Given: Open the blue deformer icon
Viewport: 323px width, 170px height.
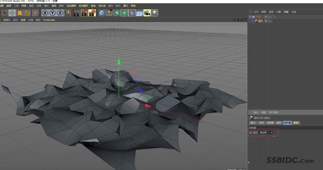Looking at the screenshot, I should tap(132, 13).
